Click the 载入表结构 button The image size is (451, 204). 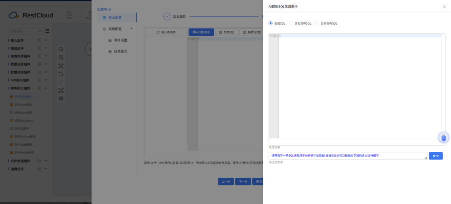166,32
